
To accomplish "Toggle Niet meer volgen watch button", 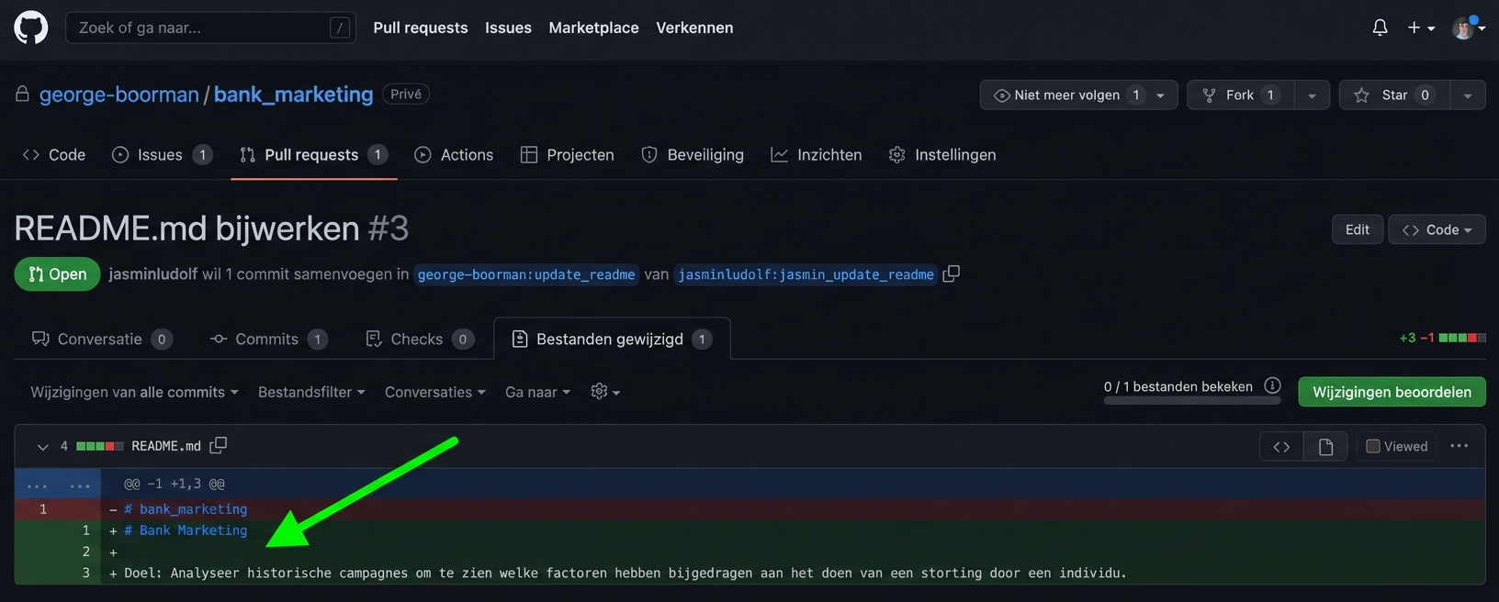I will click(1065, 95).
